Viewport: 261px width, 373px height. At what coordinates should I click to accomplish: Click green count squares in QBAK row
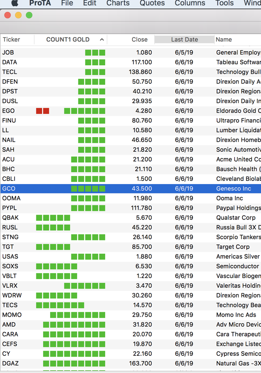53,218
